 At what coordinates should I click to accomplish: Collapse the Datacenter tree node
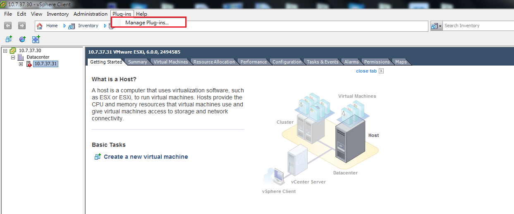(13, 57)
